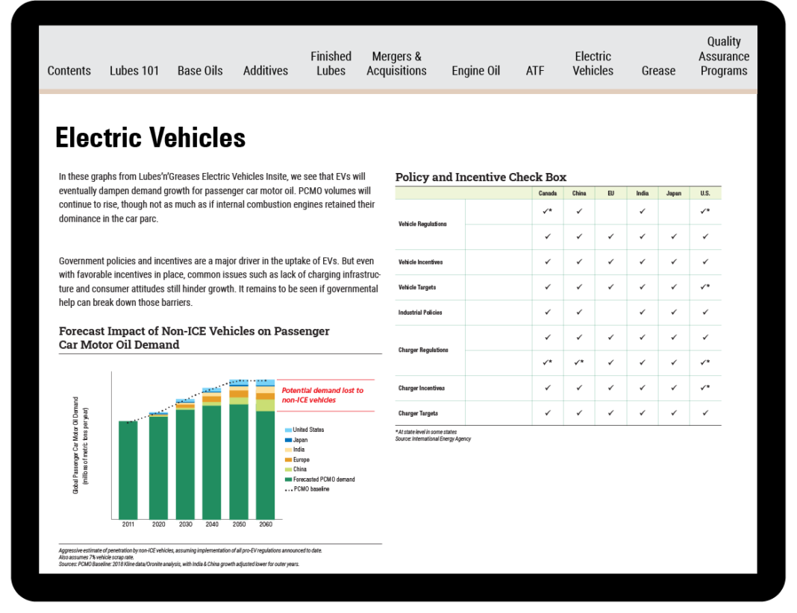
Task: Open the Quality Assurance Programs section
Action: pyautogui.click(x=724, y=56)
